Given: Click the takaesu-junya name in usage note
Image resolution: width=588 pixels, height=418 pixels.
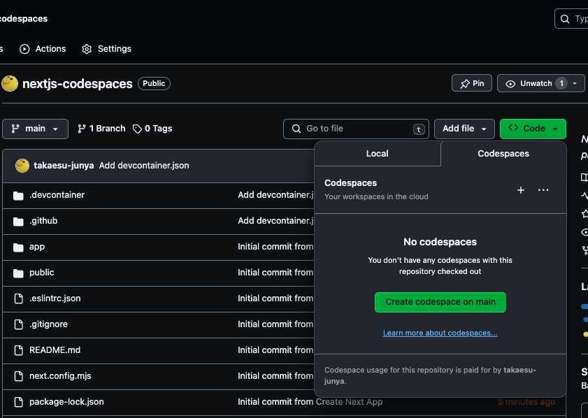Looking at the screenshot, I should click(x=430, y=375).
